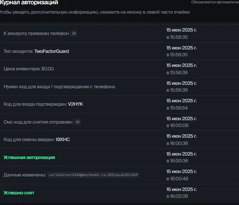This screenshot has width=239, height=205.
Task: Click the 38 badge beside 'Смс-код для снятия отправлен'
Action: click(x=77, y=122)
